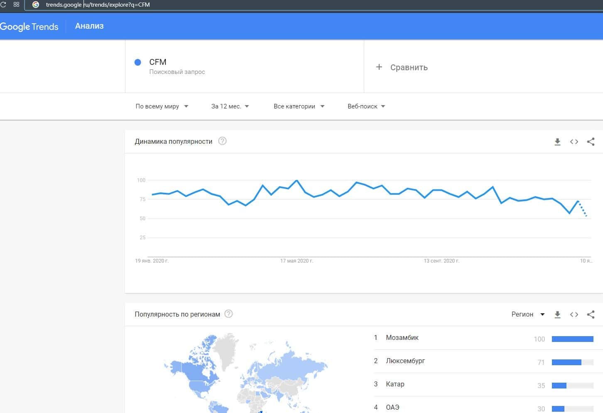The width and height of the screenshot is (603, 413).
Task: Download the regional popularity data
Action: click(557, 315)
